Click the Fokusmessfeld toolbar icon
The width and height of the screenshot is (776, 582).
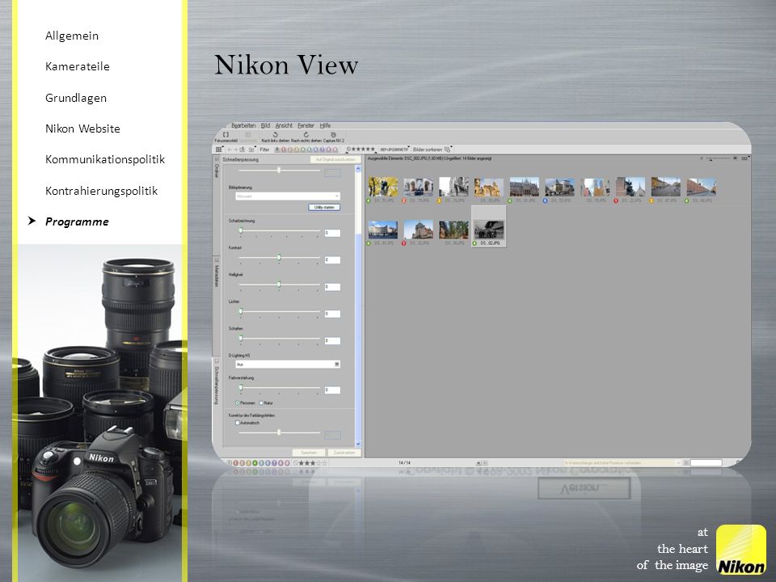click(226, 137)
